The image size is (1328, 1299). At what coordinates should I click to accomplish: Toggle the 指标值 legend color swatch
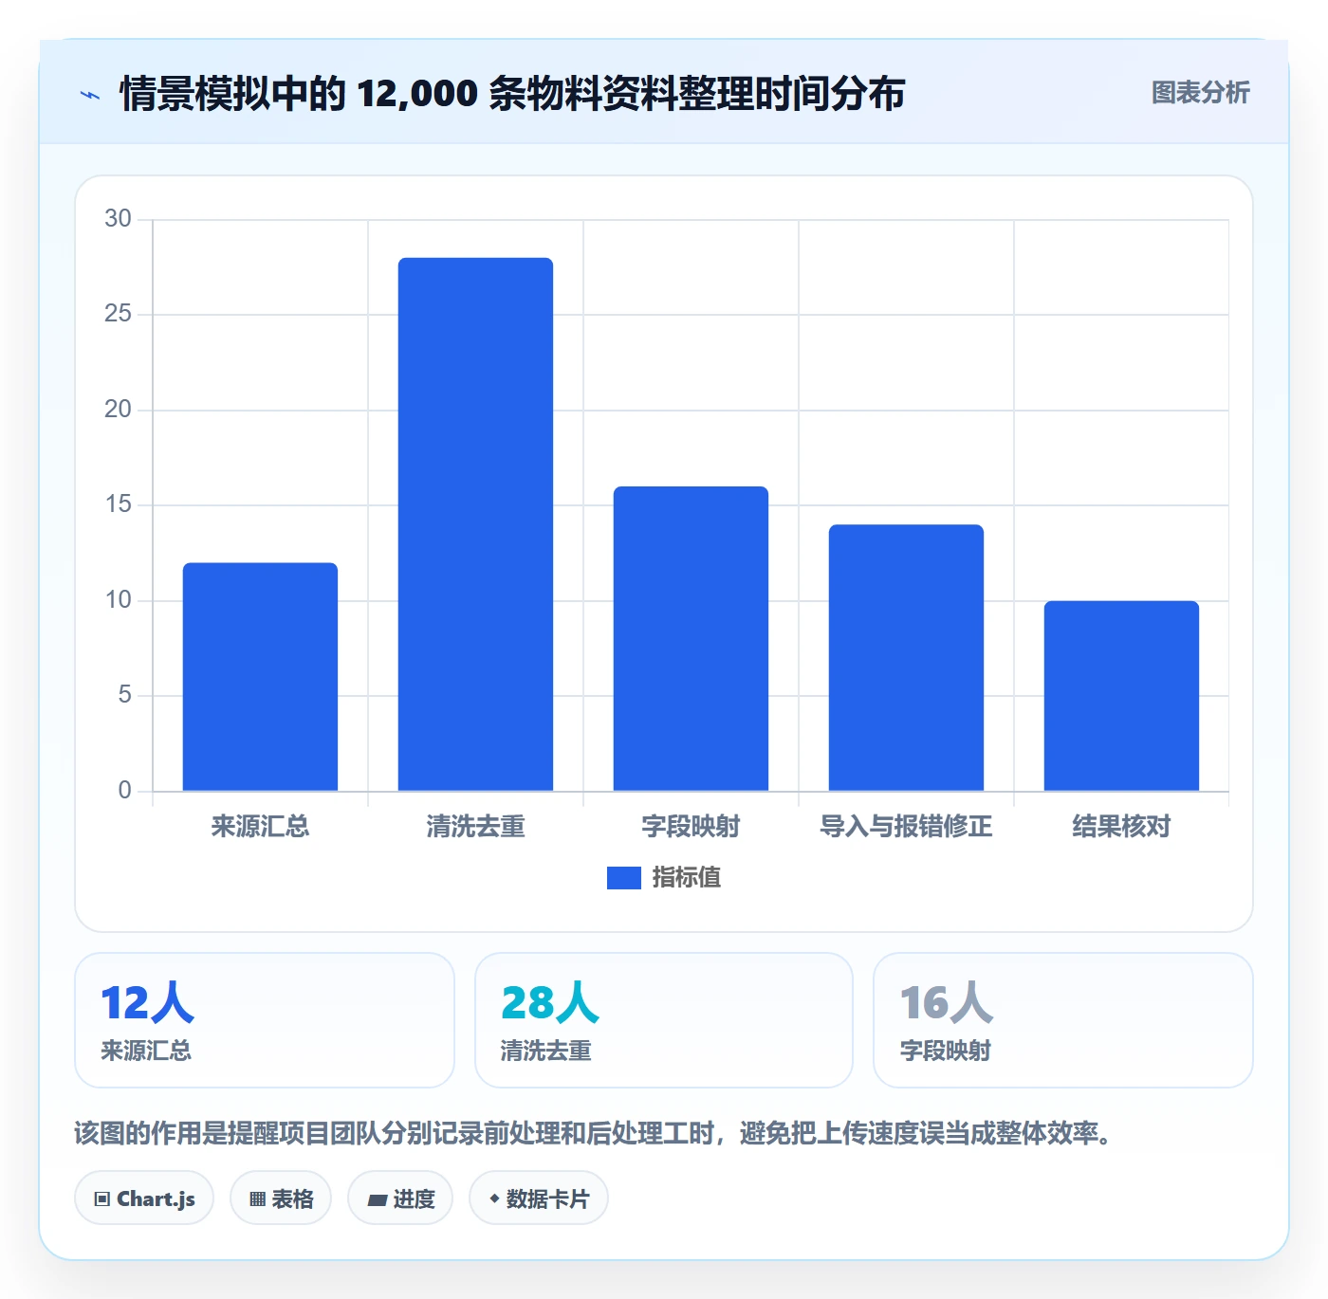click(623, 878)
